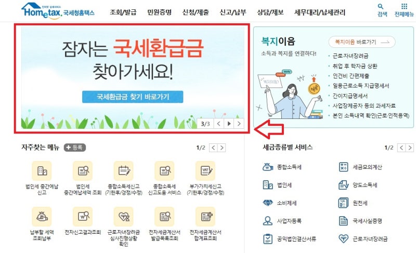Play the banner slideshow

point(229,124)
